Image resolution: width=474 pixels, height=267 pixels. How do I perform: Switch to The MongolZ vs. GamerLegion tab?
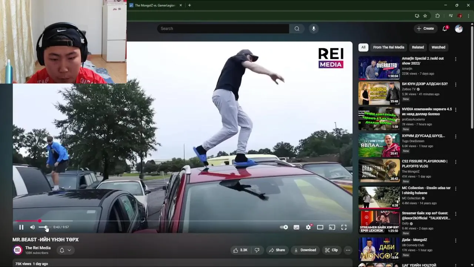coord(155,6)
